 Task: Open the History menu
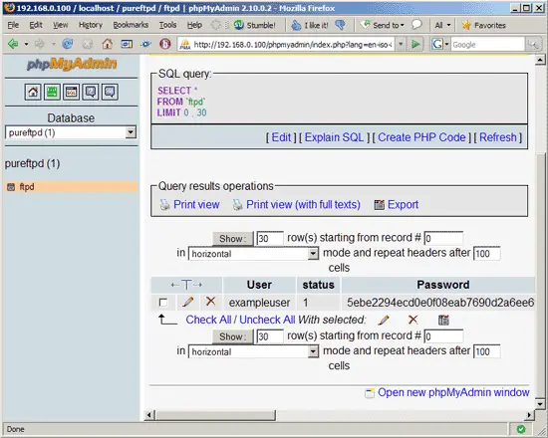pos(91,25)
